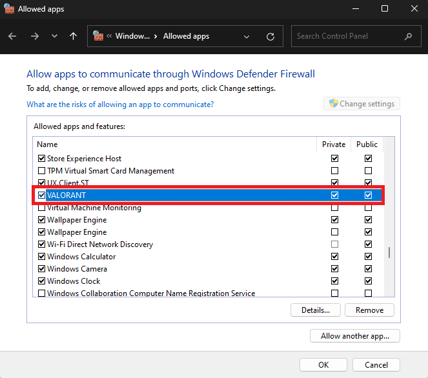Expand the address bar history dropdown
428x378 pixels.
(247, 37)
